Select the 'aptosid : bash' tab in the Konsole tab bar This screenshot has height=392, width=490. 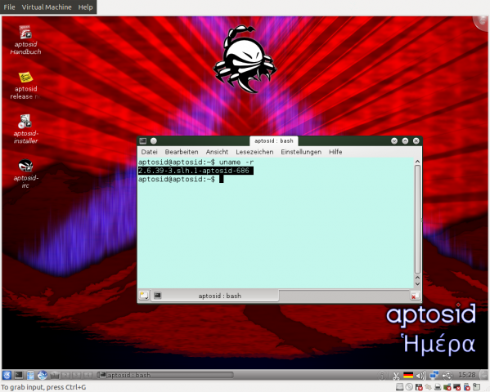point(215,296)
